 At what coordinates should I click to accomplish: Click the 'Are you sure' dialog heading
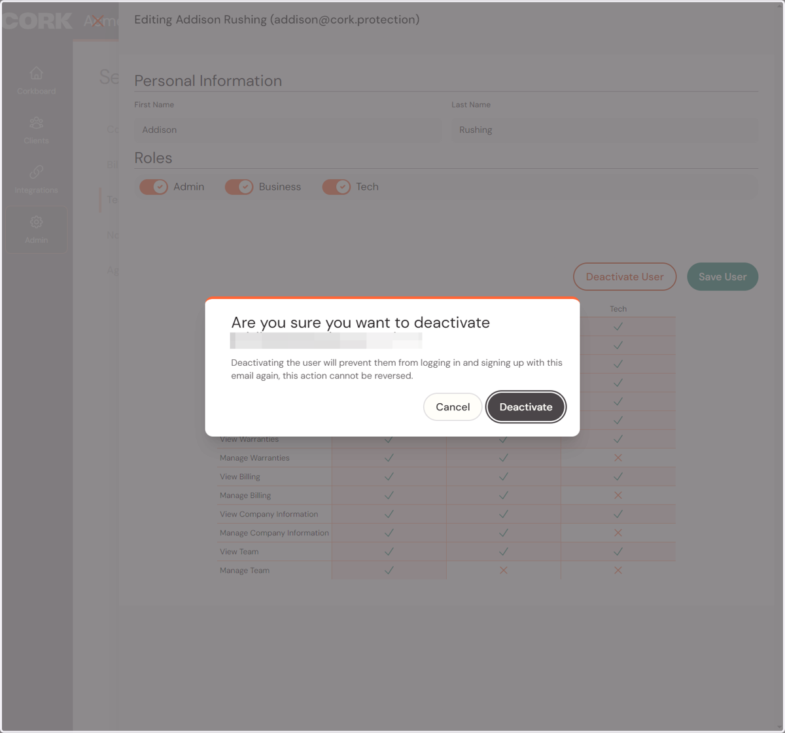(360, 323)
